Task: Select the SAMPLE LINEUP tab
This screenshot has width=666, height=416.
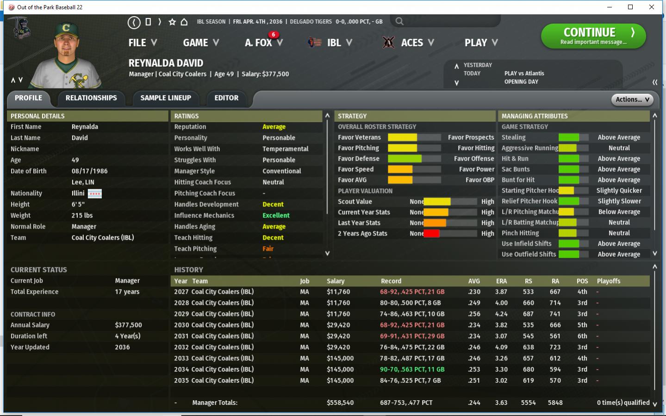Action: (x=166, y=98)
